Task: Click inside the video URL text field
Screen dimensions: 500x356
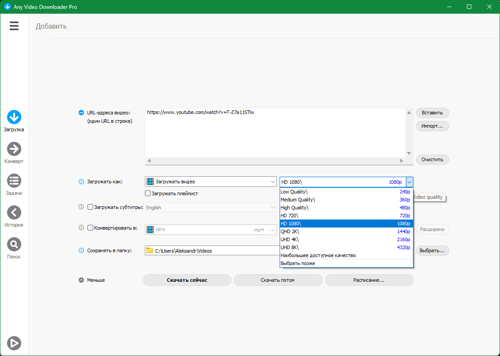Action: point(274,133)
